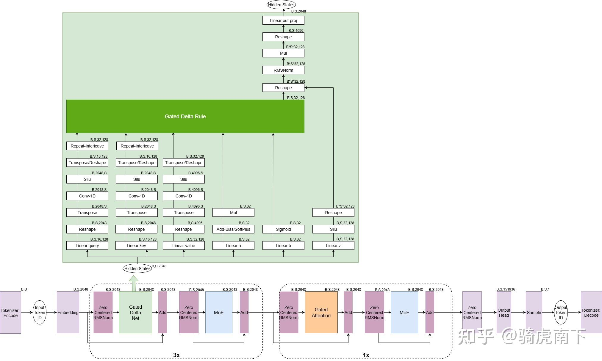
Task: Click the Linear:value node
Action: [184, 246]
